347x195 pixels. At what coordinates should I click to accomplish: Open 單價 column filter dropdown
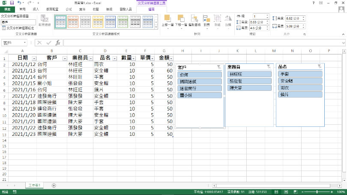[153, 58]
